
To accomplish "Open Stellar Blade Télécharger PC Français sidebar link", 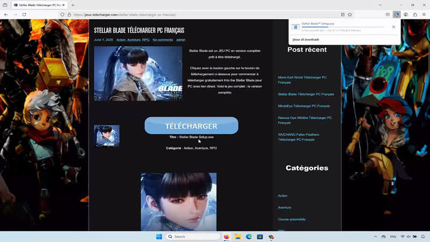I will click(x=306, y=94).
